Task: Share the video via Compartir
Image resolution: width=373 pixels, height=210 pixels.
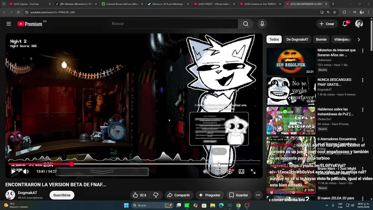Action: click(179, 195)
